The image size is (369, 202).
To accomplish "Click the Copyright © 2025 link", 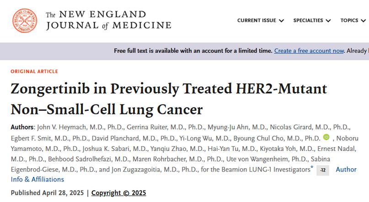I will (x=118, y=193).
